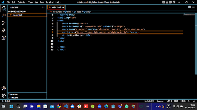The width and height of the screenshot is (197, 110).
Task: Switch to the index.html editor tab
Action: 56,7
